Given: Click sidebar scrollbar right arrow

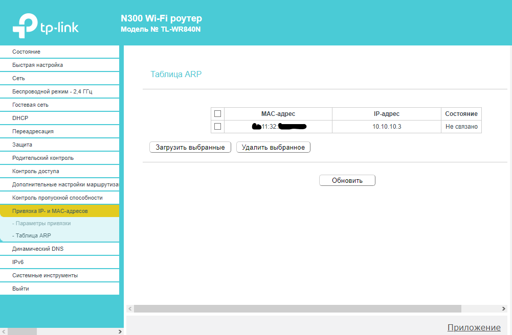Looking at the screenshot, I should point(120,331).
